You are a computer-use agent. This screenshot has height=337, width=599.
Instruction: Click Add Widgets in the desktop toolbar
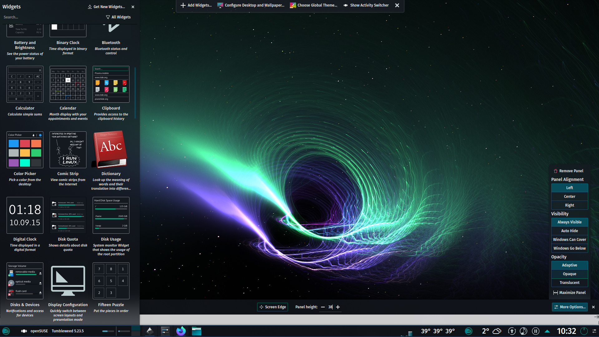tap(196, 5)
